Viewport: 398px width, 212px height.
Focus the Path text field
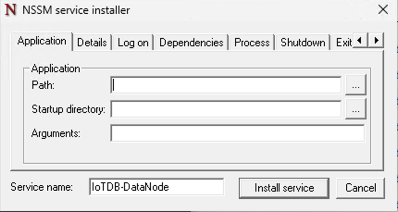(x=226, y=86)
